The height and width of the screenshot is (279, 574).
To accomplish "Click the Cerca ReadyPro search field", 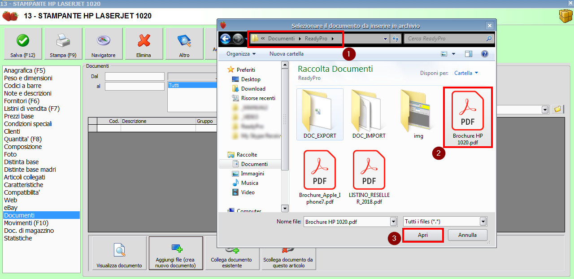I will pos(445,39).
